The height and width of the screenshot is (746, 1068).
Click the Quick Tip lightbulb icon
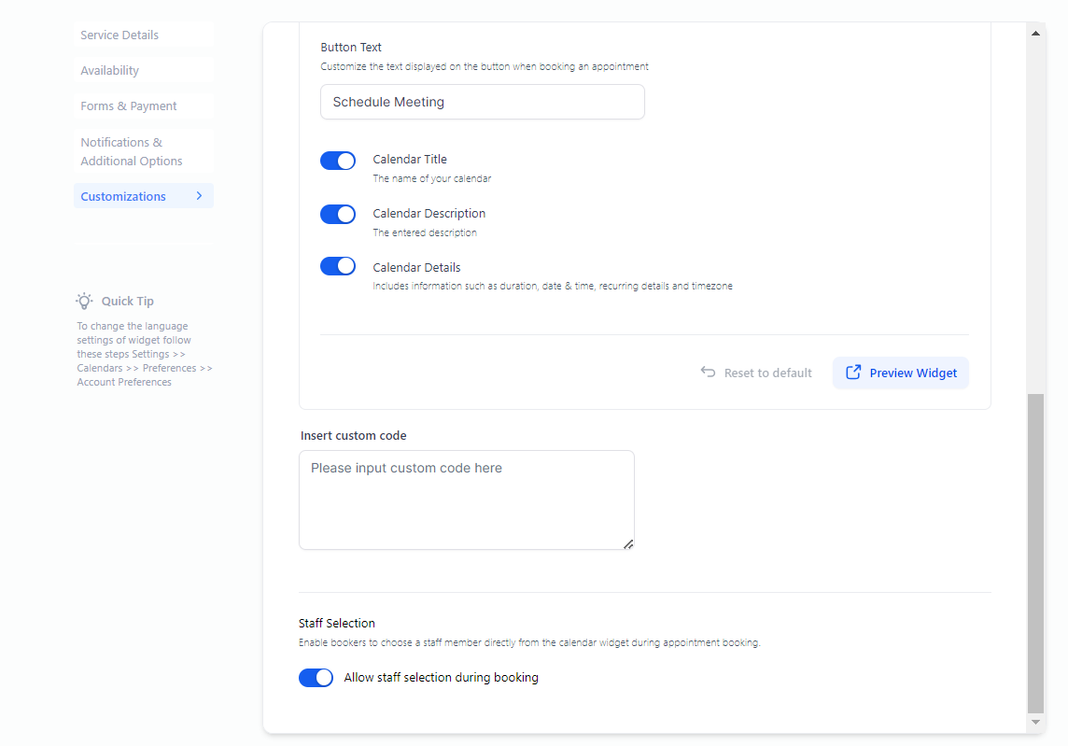coord(85,301)
